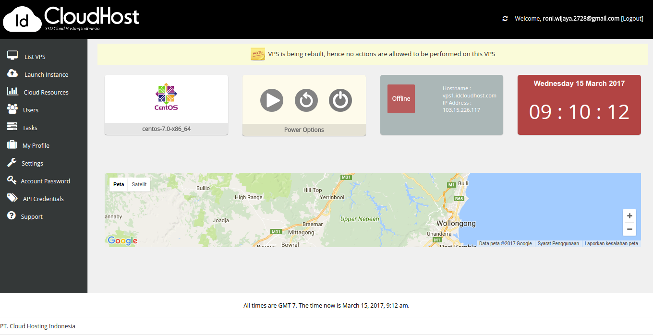Click the Users sidebar icon
Screen dimensions: 653x335
point(13,109)
